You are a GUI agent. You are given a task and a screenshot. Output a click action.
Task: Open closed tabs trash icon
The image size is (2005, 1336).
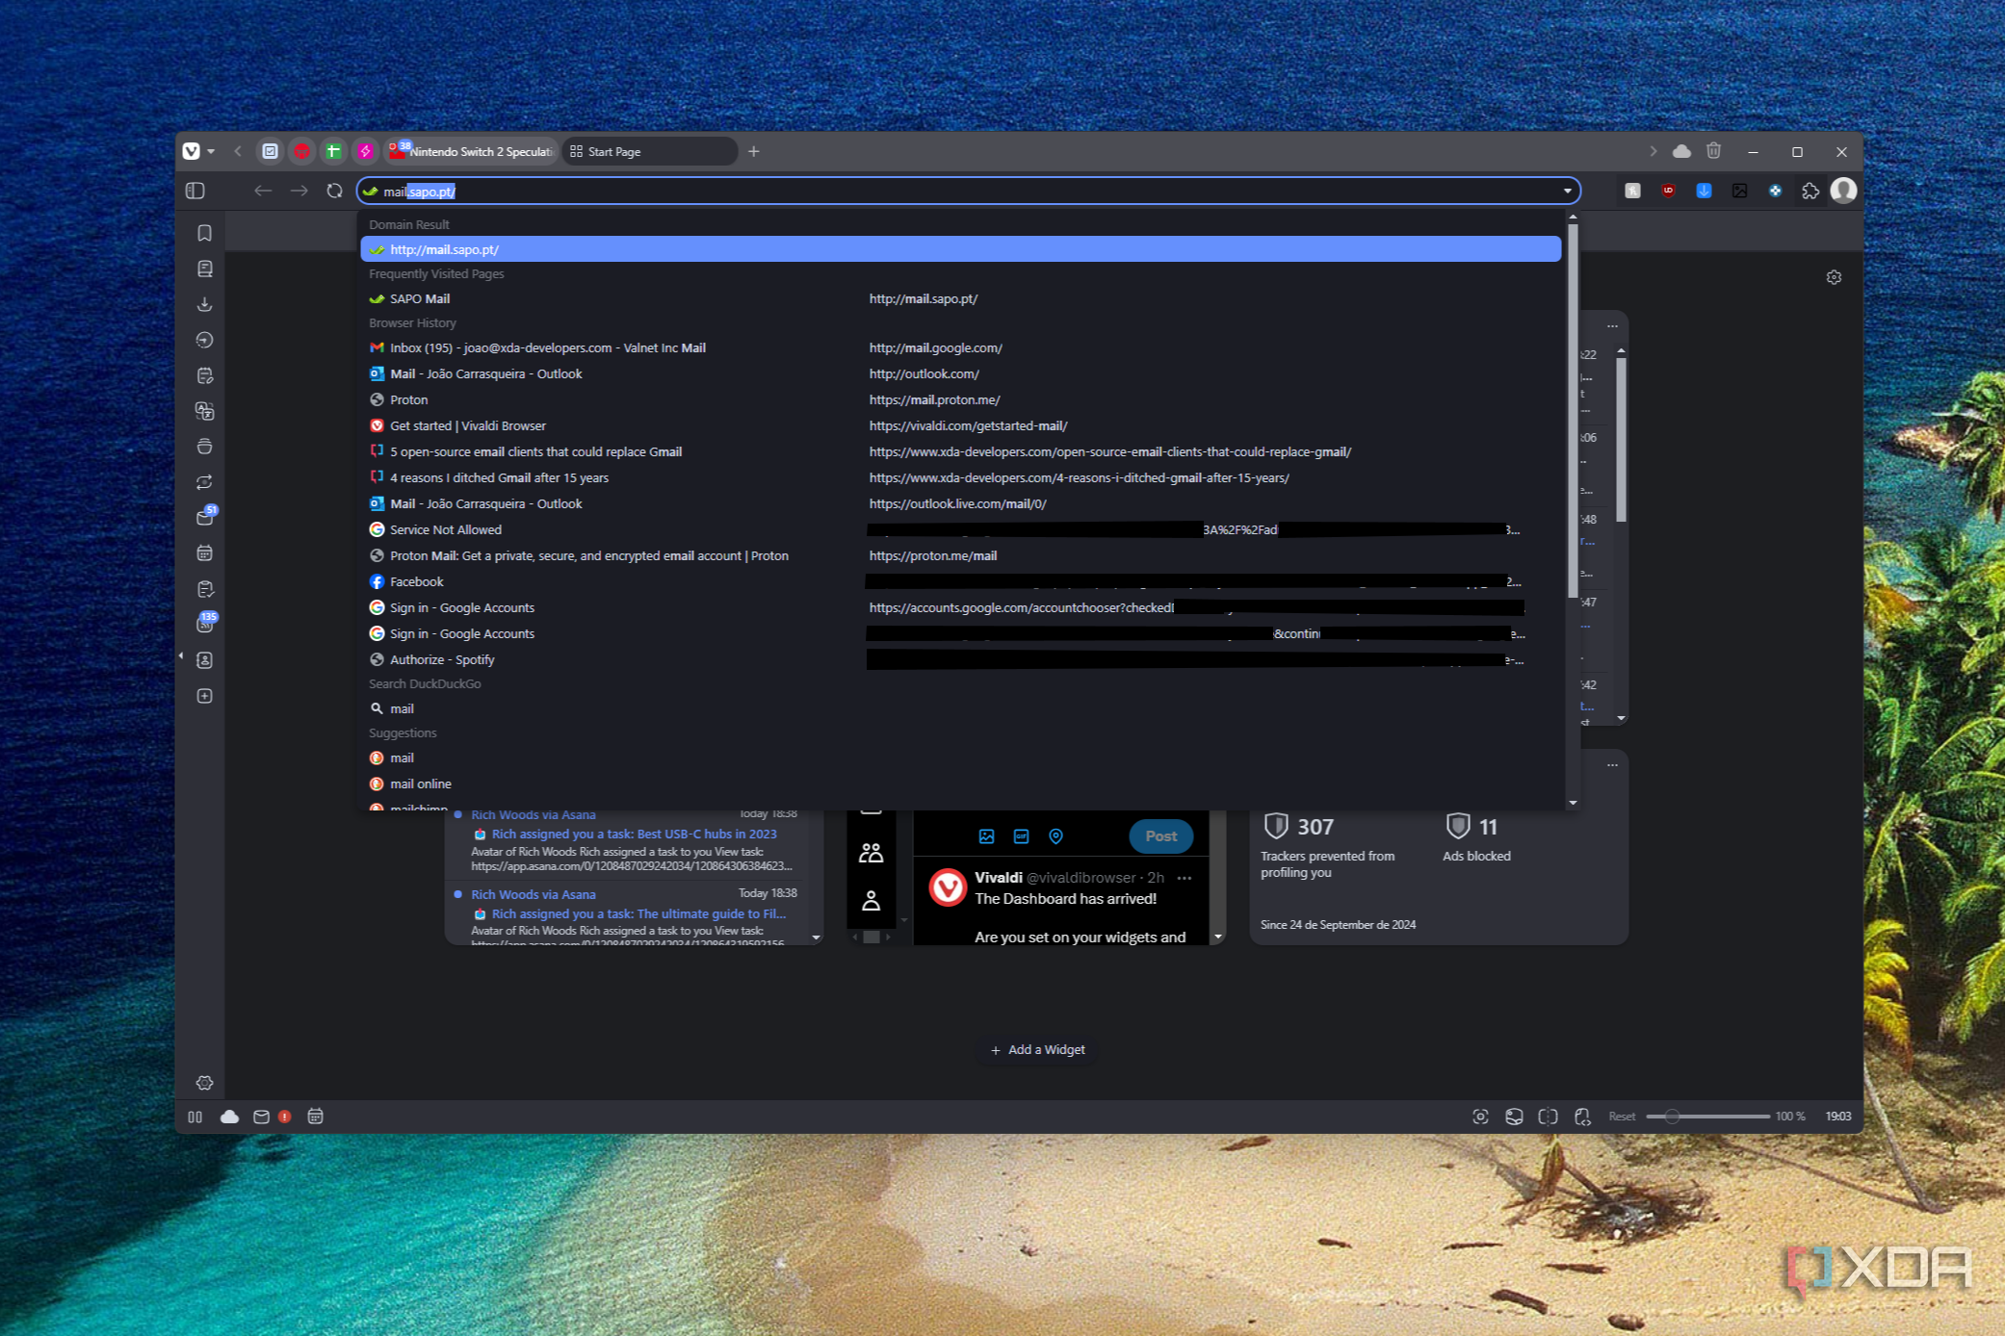[x=1713, y=151]
